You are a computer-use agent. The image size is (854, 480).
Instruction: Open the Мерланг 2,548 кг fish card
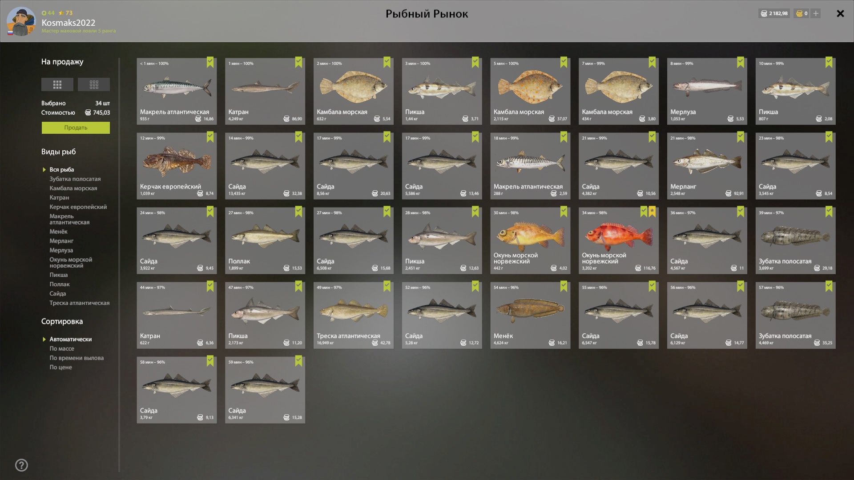coord(707,166)
